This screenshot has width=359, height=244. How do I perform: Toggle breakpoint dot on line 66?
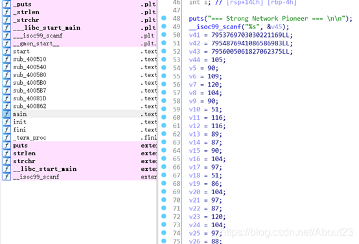click(x=164, y=167)
